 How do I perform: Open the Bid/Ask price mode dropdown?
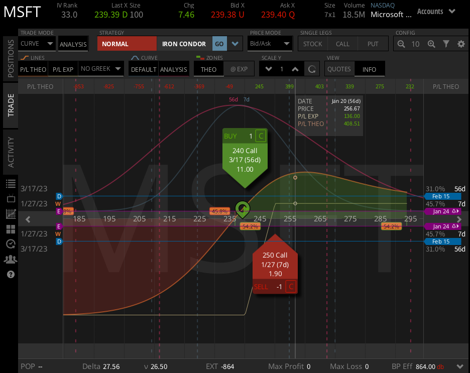(270, 44)
